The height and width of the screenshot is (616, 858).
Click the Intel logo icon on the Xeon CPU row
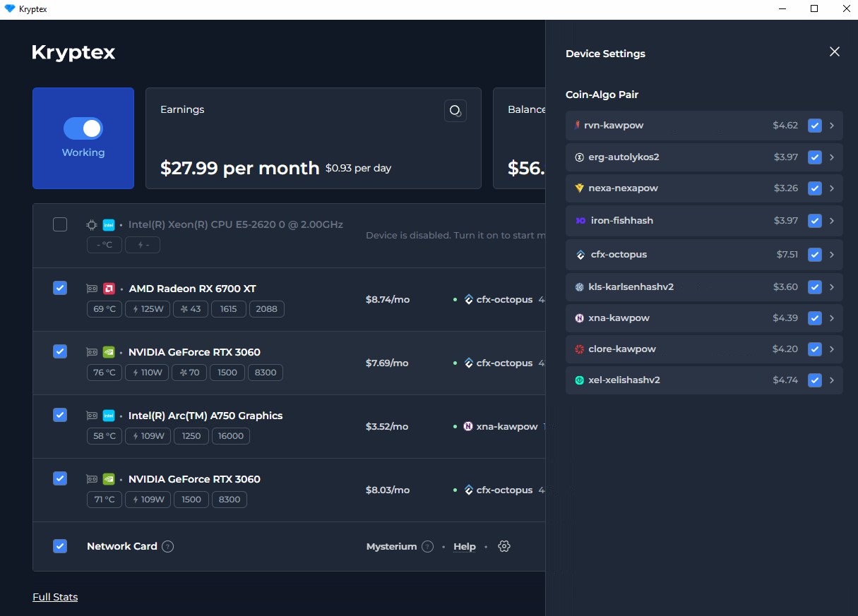[109, 225]
